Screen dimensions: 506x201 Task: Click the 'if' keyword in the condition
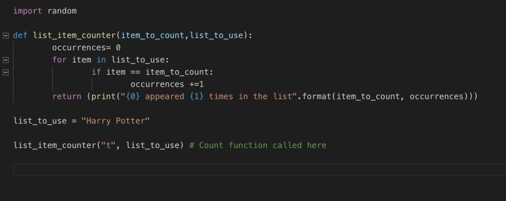(96, 72)
